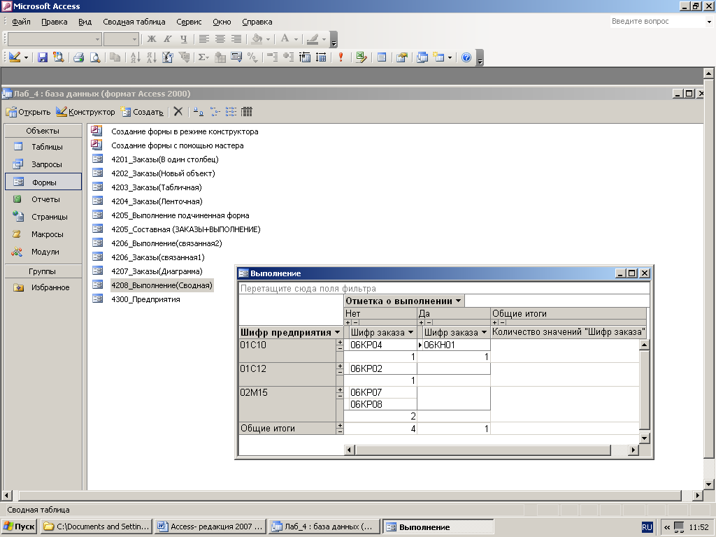716x537 pixels.
Task: Open the Properties toolbar icon
Action: pos(402,57)
